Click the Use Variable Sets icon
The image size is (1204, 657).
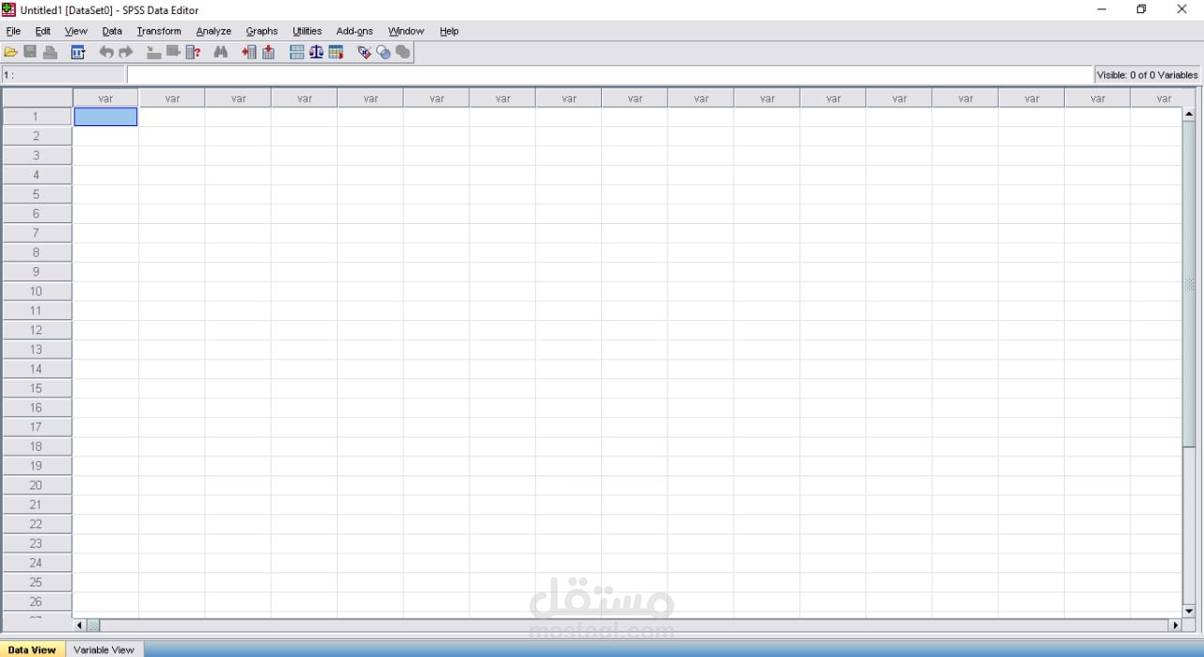[384, 53]
